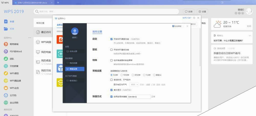Enable 开启WPS壁纸功能 checkbox
Viewport: 256px width, 116px height.
112,50
